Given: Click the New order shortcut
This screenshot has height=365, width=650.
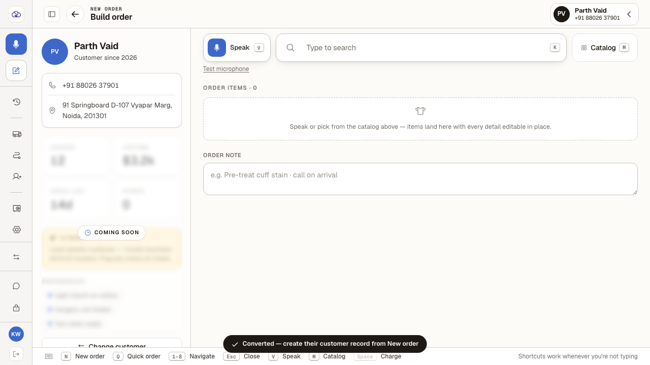Looking at the screenshot, I should click(83, 356).
